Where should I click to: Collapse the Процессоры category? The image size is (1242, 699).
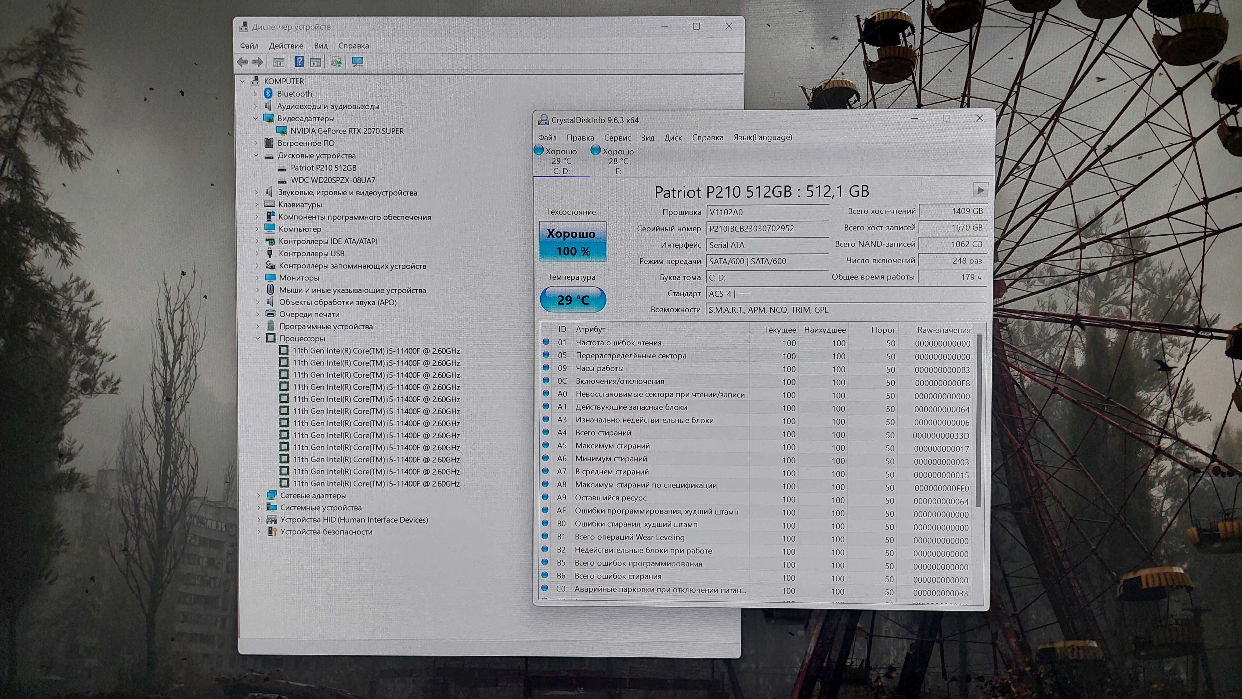point(258,338)
